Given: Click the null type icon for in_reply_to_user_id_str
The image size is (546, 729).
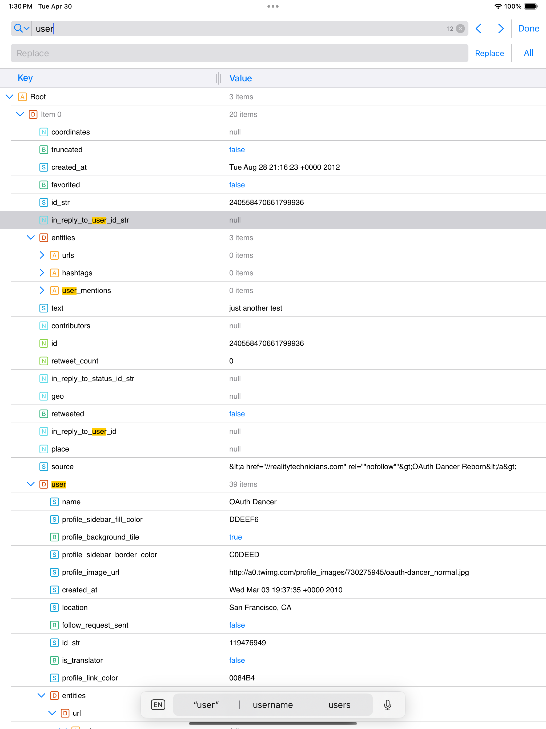Looking at the screenshot, I should [x=44, y=220].
